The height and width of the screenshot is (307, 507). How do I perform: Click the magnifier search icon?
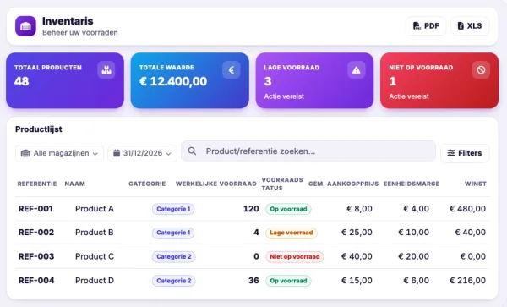192,151
